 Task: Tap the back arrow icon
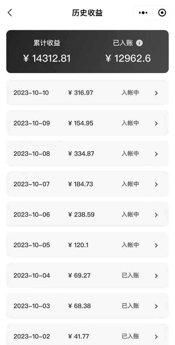(x=10, y=13)
